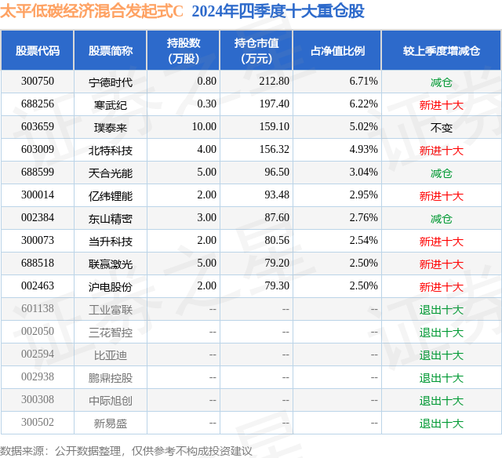Click the 较上季度增减仓 column header

coord(442,50)
